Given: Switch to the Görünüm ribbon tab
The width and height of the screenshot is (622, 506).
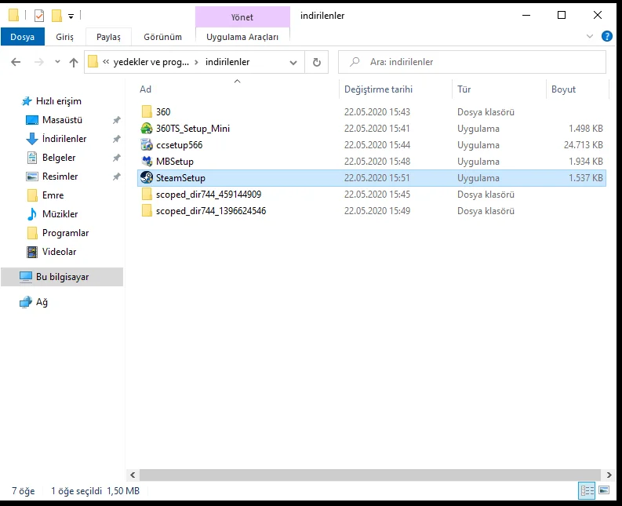Looking at the screenshot, I should point(162,37).
